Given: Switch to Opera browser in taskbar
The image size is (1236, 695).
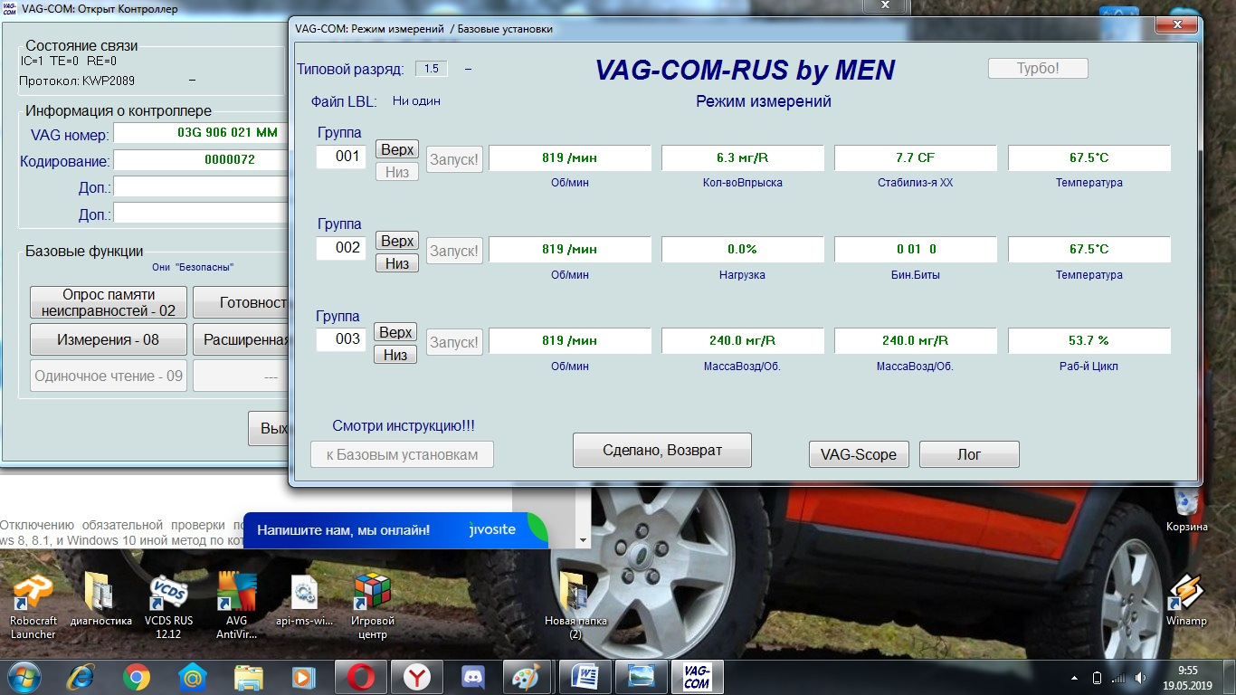Looking at the screenshot, I should (x=360, y=677).
